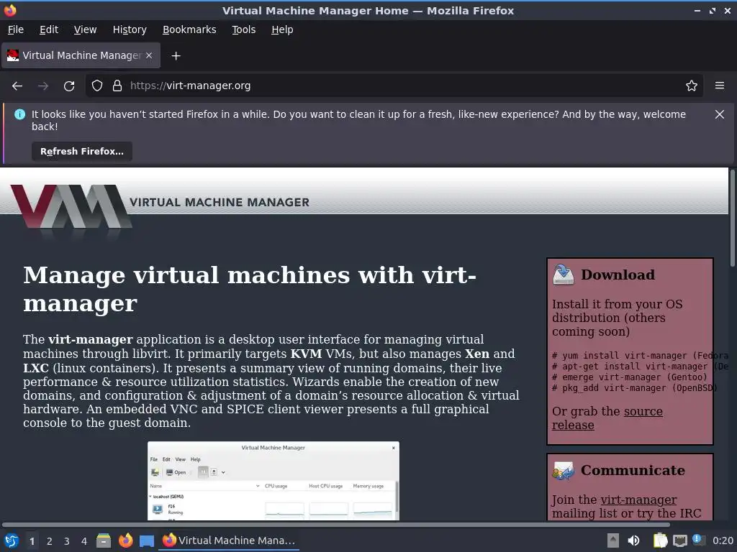Click the vertical page scrollbar thumb
The image size is (737, 552).
pyautogui.click(x=732, y=218)
